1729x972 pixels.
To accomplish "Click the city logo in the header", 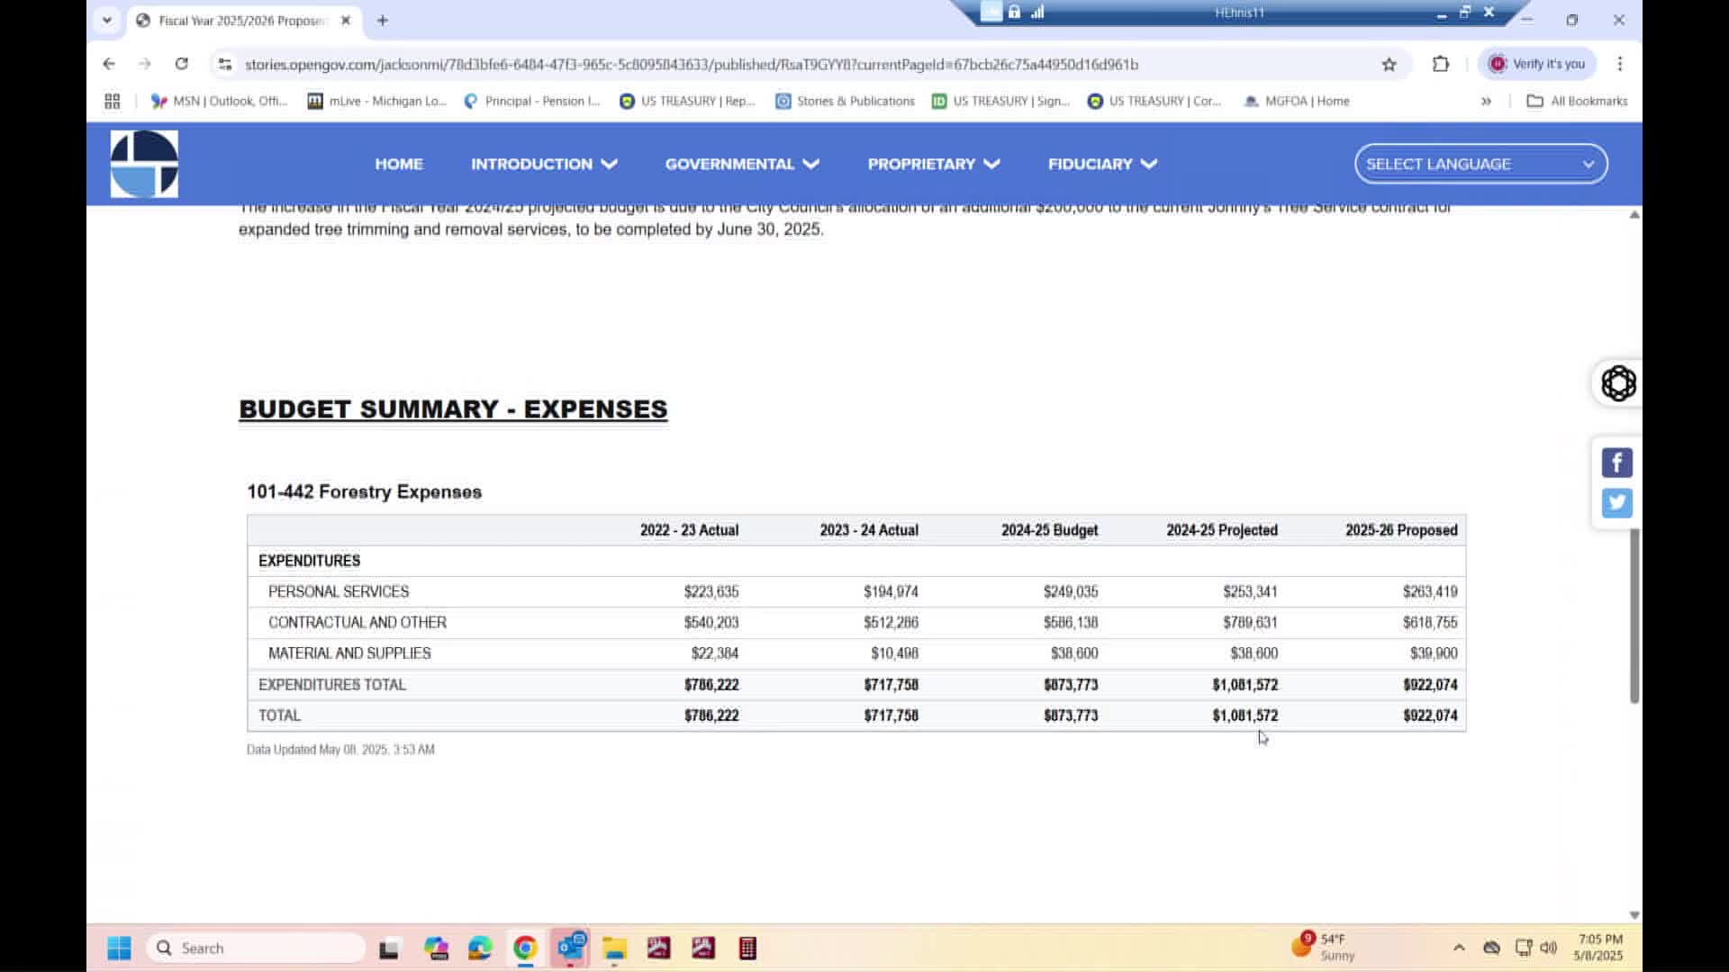I will 144,164.
